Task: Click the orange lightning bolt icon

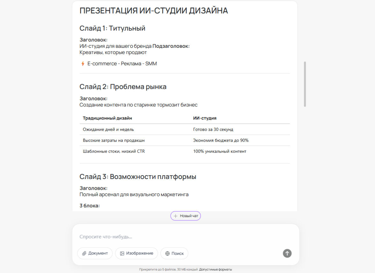Action: [83, 64]
